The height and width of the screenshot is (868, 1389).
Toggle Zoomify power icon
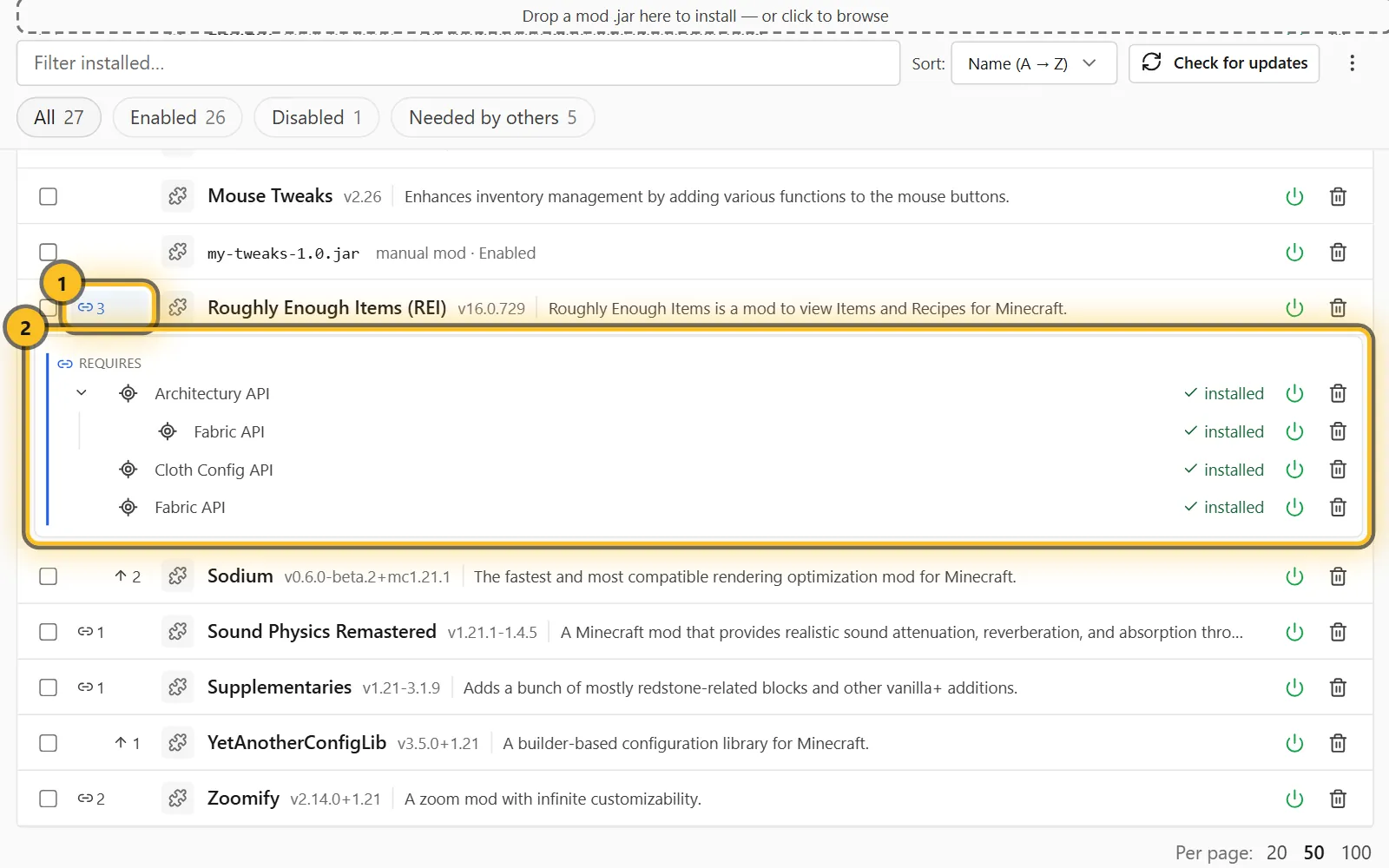tap(1294, 799)
